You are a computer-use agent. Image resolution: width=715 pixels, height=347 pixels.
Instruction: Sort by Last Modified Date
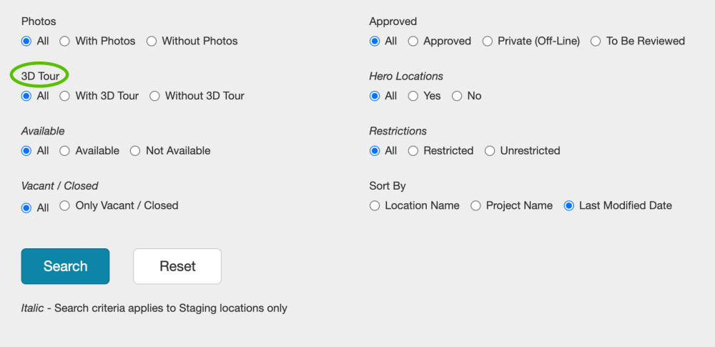569,206
